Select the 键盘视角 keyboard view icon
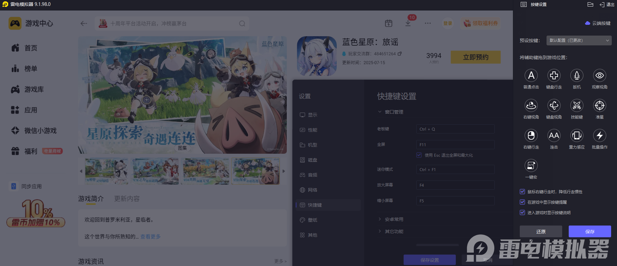Screen dimensions: 617x266 (x=554, y=105)
